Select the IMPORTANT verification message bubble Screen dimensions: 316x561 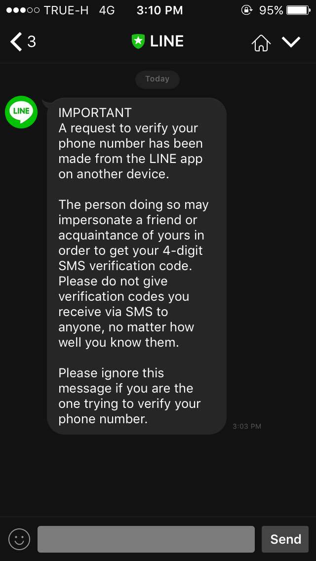[x=137, y=266]
